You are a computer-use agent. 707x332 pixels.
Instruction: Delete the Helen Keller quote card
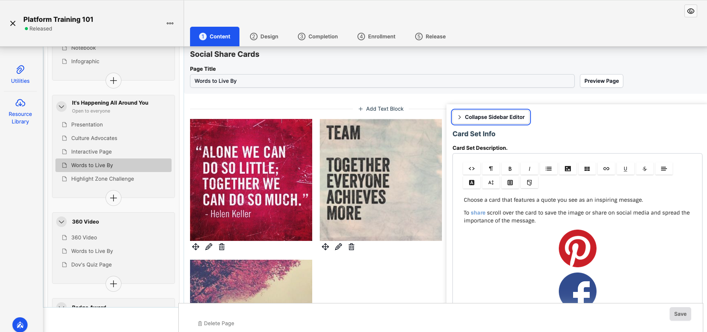click(x=222, y=247)
